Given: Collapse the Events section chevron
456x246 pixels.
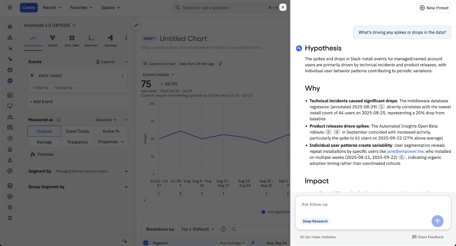Looking at the screenshot, I should pos(127,62).
